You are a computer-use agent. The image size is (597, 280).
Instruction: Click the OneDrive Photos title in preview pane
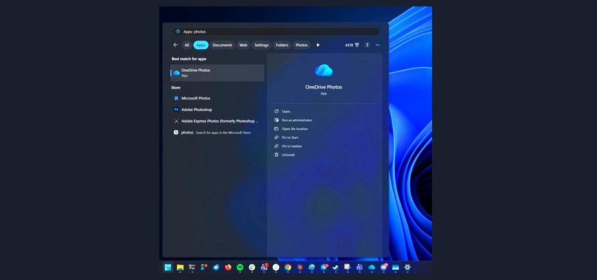[x=324, y=87]
